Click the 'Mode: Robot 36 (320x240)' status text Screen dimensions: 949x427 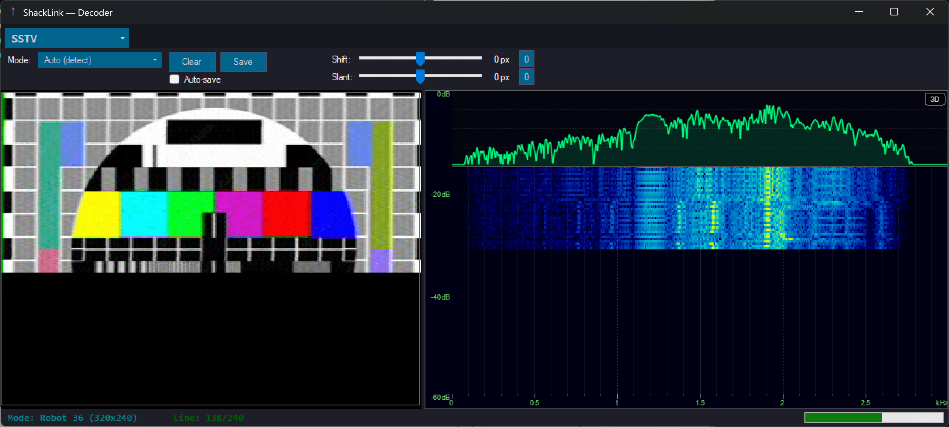72,418
